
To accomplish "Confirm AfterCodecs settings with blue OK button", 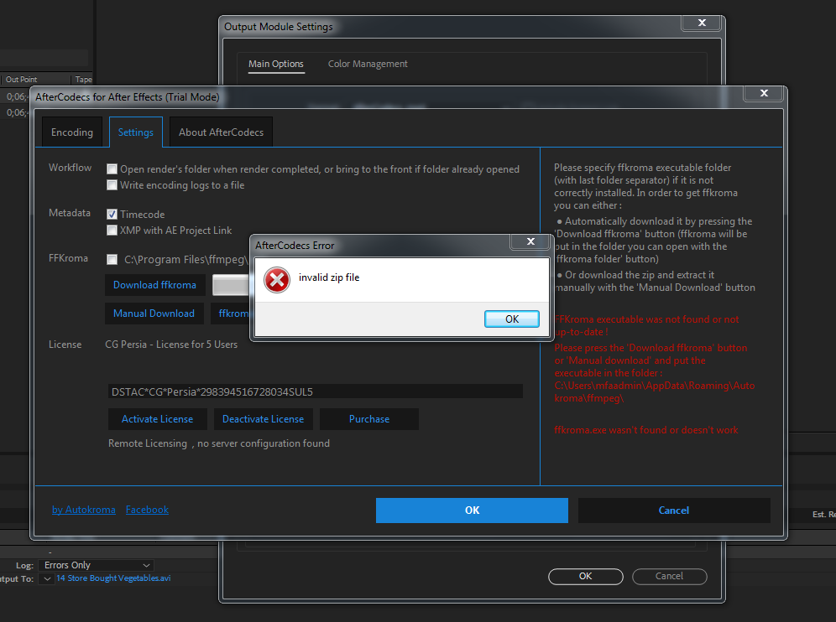I will pos(472,511).
